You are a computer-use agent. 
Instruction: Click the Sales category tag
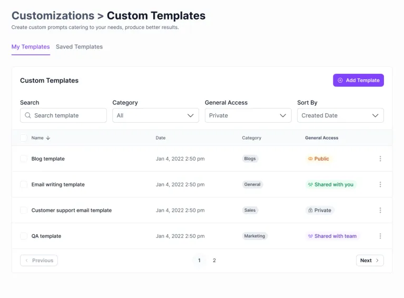(250, 210)
